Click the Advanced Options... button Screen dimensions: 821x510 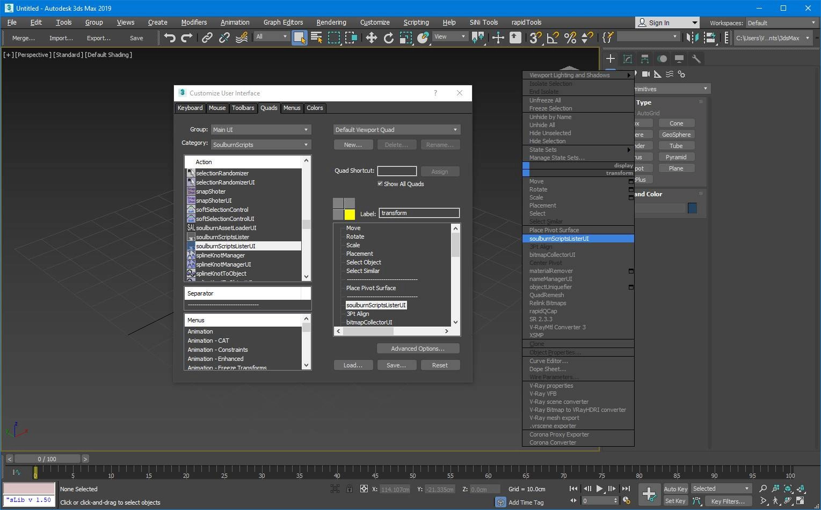[x=418, y=349]
